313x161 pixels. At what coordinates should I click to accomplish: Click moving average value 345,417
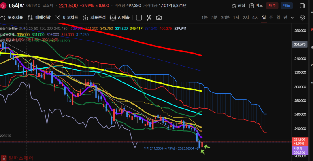coord(136,29)
